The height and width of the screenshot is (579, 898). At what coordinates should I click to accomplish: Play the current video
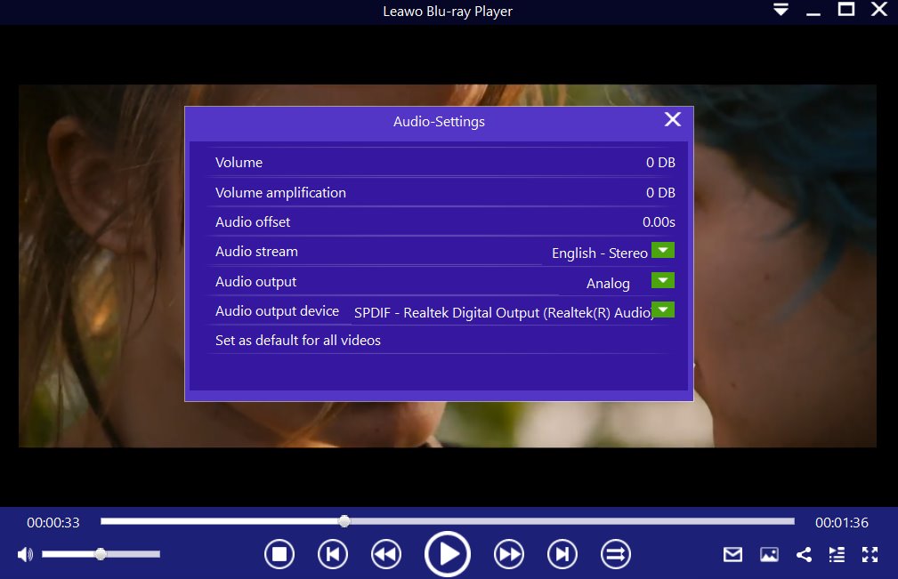pyautogui.click(x=448, y=553)
